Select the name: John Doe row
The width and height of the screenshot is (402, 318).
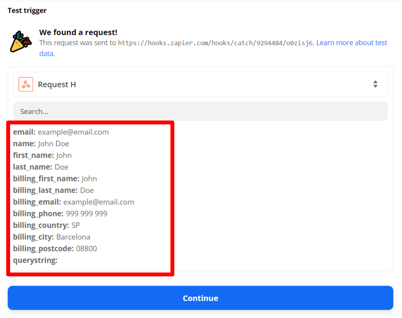(41, 143)
